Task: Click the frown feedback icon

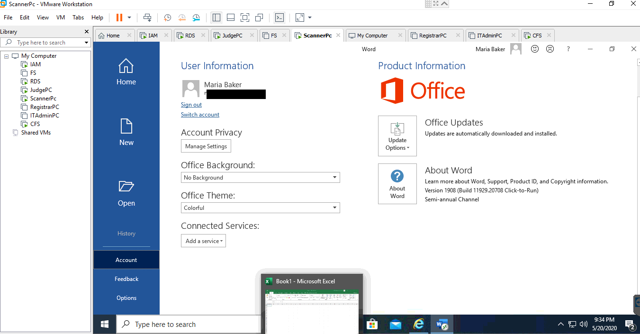Action: pos(550,49)
